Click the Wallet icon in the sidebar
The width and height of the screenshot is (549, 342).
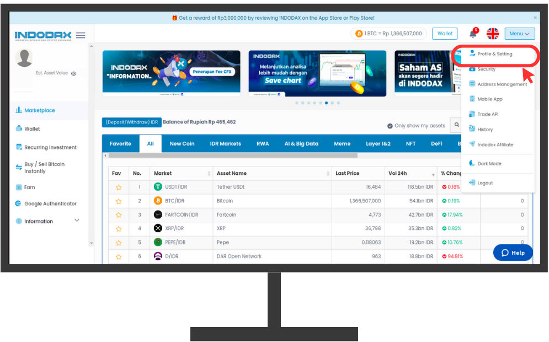pos(19,129)
